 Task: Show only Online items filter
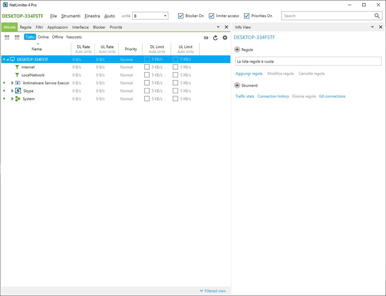pos(43,37)
